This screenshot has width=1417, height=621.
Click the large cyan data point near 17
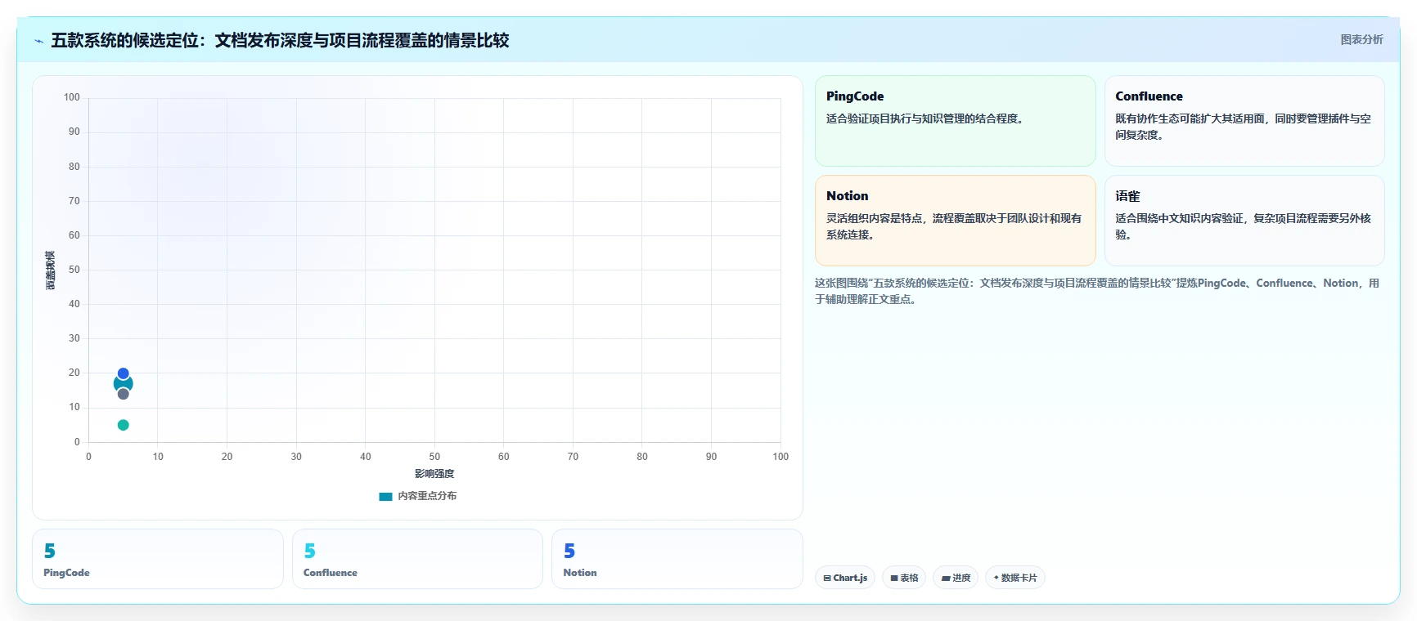(123, 383)
